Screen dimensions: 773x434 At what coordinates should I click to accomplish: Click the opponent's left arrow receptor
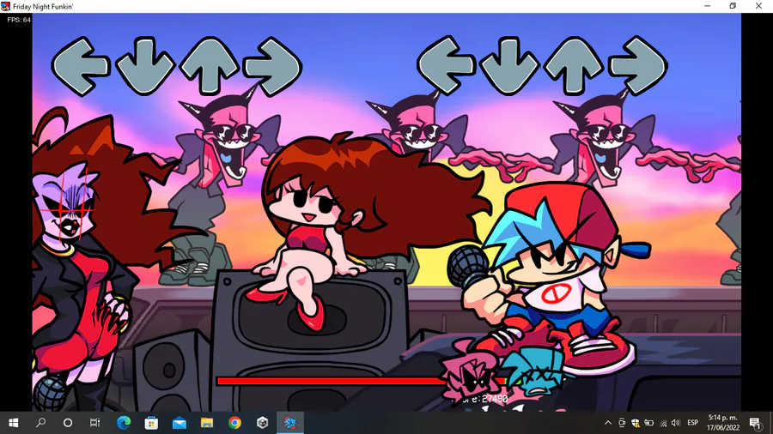(x=82, y=66)
